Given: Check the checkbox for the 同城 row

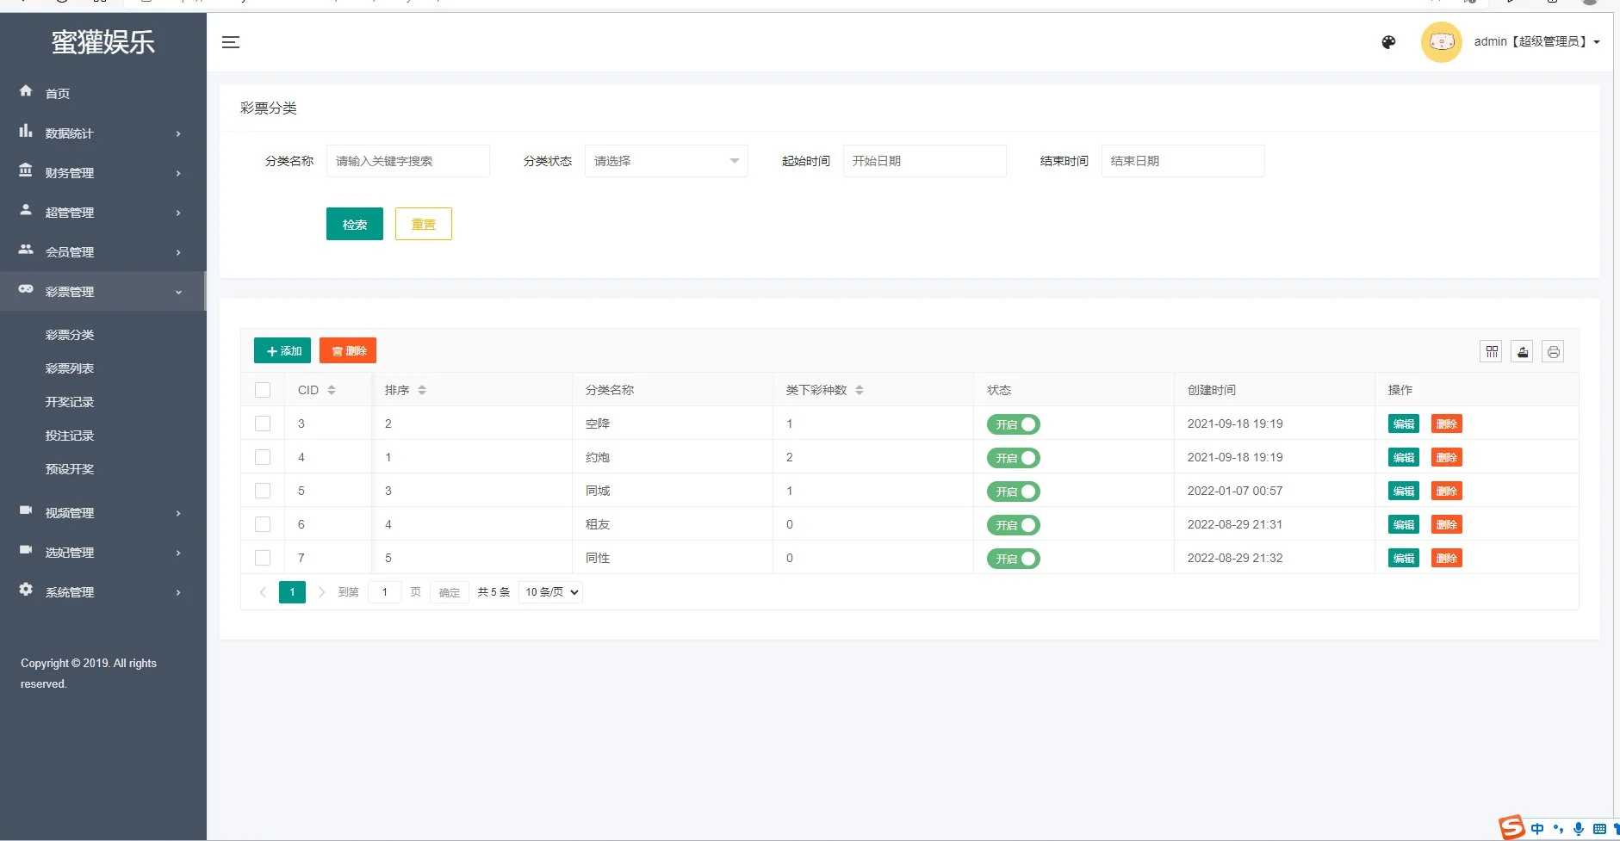Looking at the screenshot, I should click(263, 491).
